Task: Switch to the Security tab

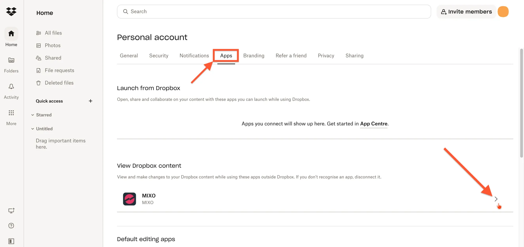Action: coord(159,56)
